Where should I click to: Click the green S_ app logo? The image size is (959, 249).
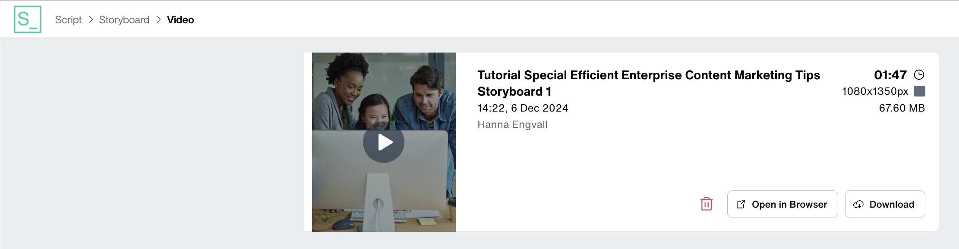coord(28,19)
